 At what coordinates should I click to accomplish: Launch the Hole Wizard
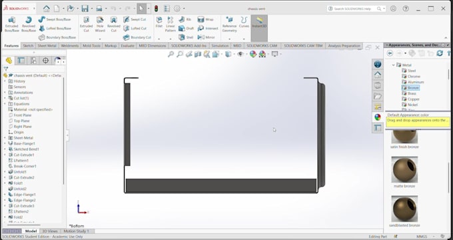coord(100,24)
